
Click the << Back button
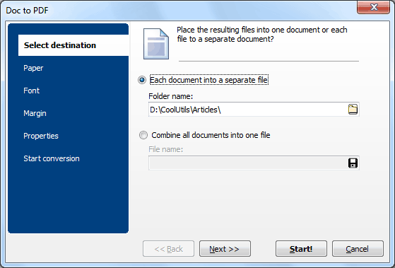168,249
